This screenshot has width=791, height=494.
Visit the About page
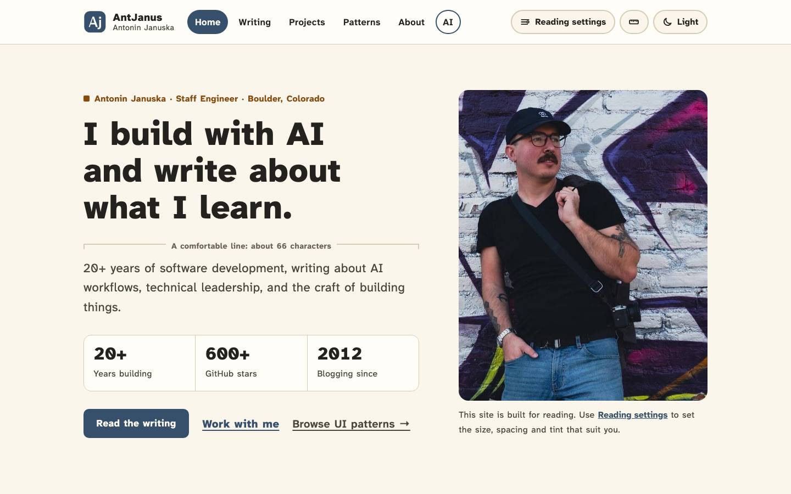411,22
